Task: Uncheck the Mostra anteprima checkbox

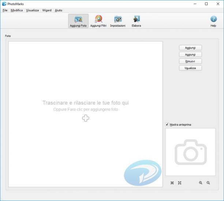Action: click(x=167, y=124)
